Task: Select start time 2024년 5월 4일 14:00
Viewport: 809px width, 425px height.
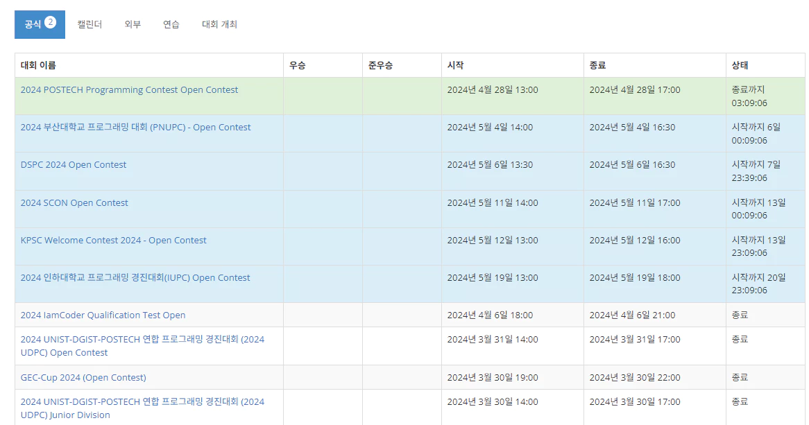Action: point(490,127)
